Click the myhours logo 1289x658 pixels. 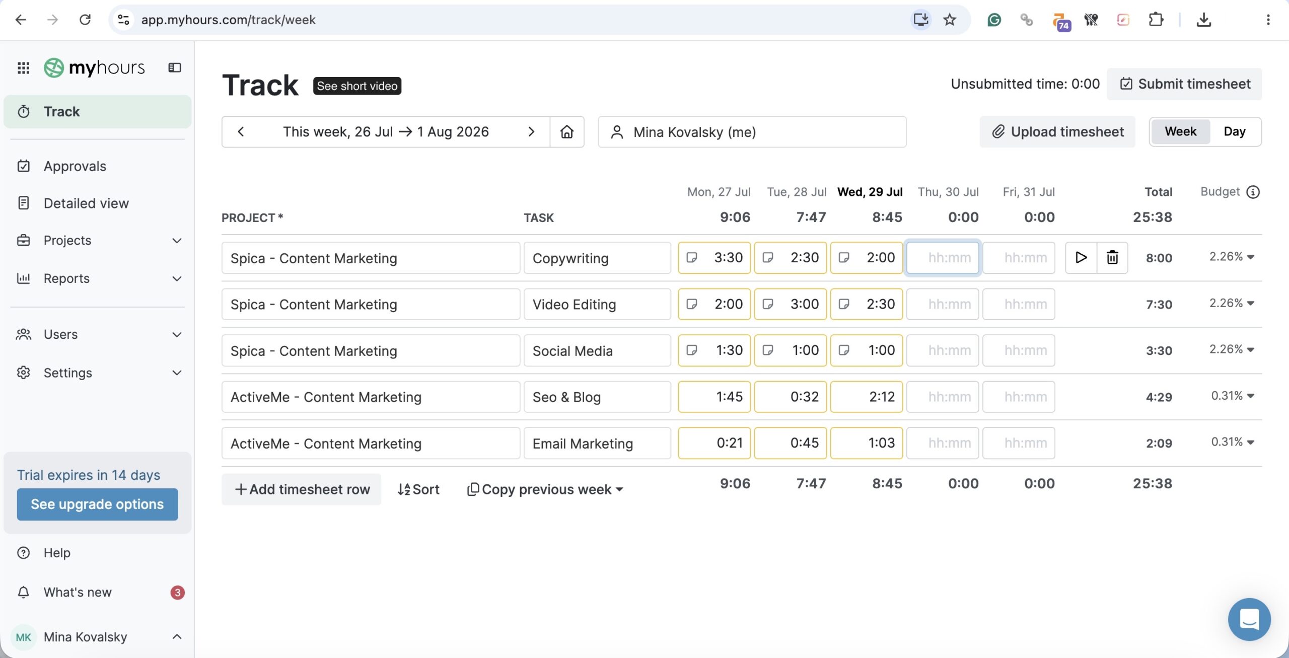point(95,67)
